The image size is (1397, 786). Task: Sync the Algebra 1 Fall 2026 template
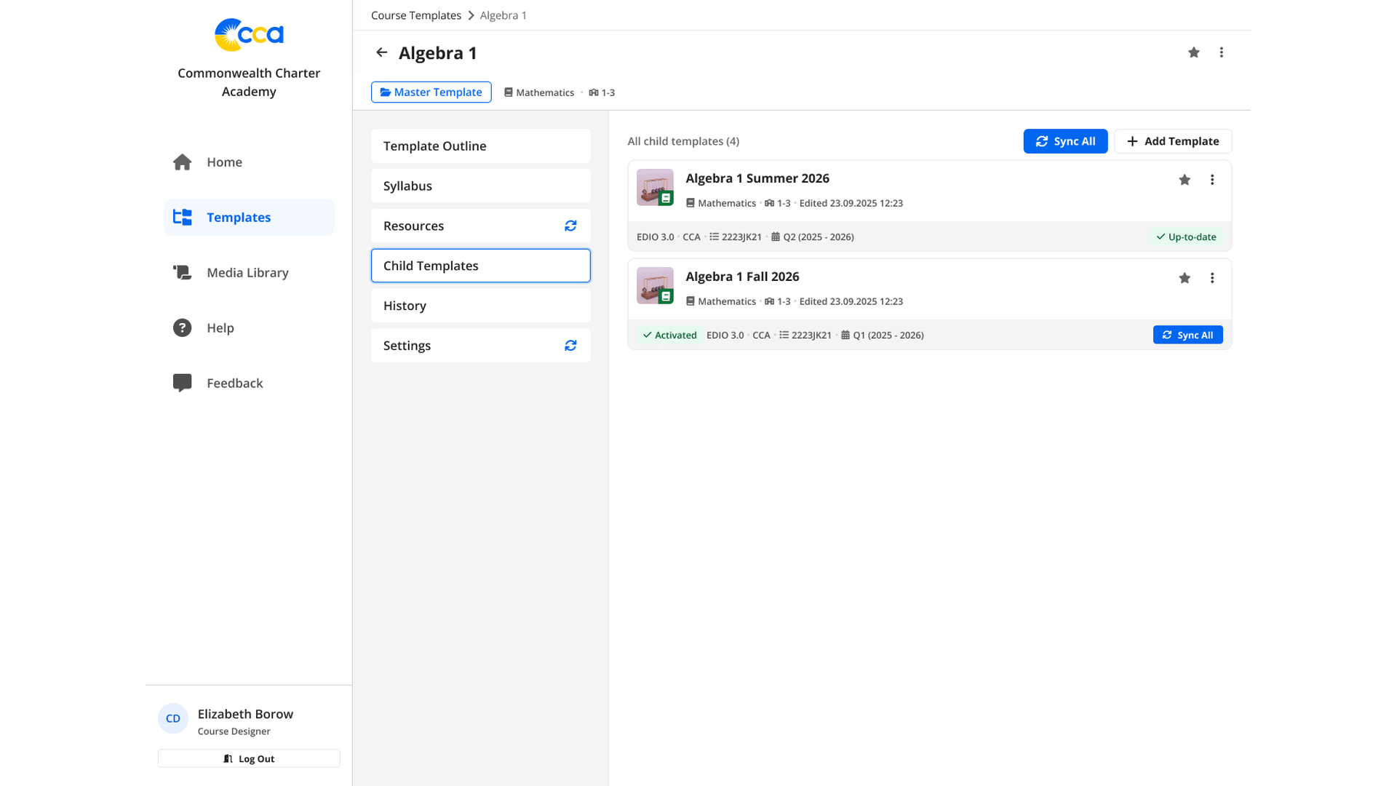pos(1187,335)
